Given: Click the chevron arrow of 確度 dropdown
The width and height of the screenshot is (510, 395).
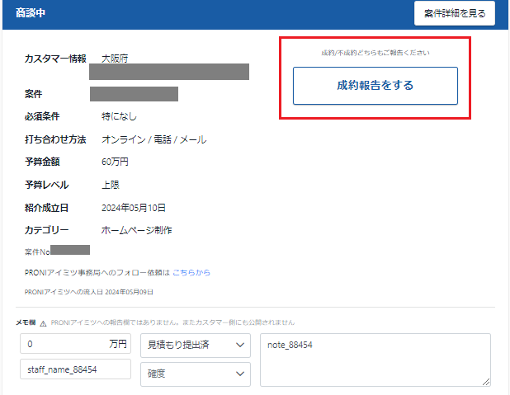Looking at the screenshot, I should tap(240, 374).
